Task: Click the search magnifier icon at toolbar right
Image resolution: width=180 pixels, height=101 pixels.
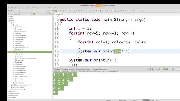Action: [177, 11]
